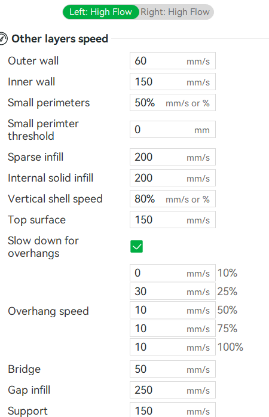The width and height of the screenshot is (269, 417).
Task: Edit the 25% overhang speed field
Action: [x=173, y=291]
